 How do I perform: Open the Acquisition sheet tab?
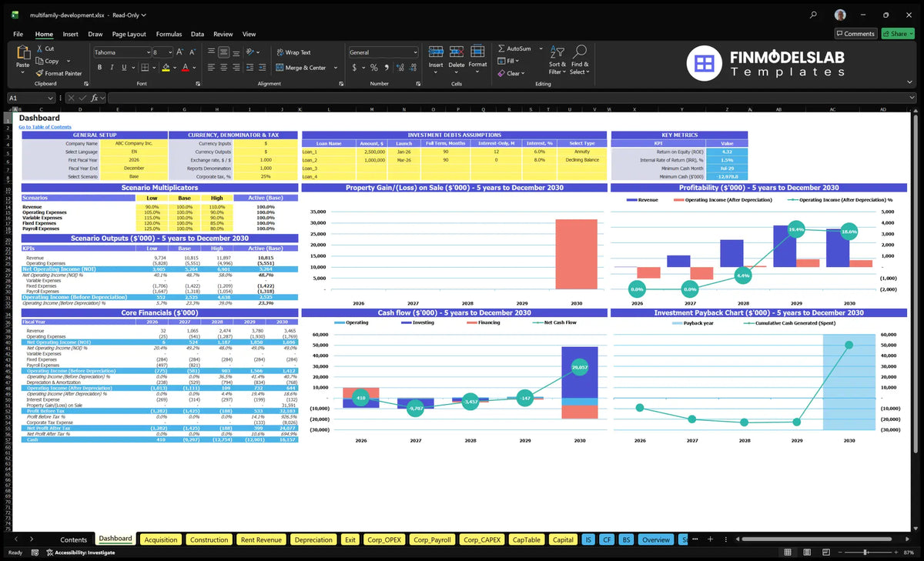(162, 539)
